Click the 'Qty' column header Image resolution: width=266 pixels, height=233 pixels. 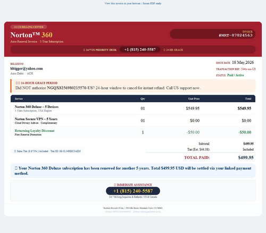(143, 99)
